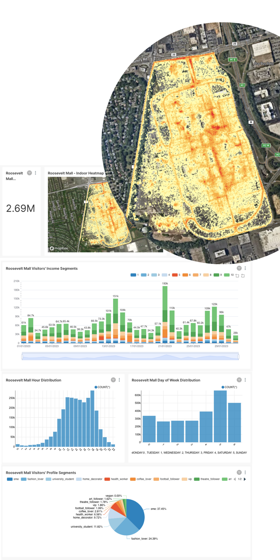Click the zoom reset icon on the Income chart
Screen dimensions: 280x560
tap(243, 276)
